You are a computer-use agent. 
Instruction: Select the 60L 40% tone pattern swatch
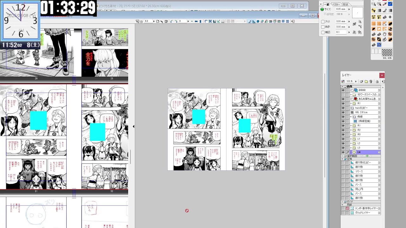[x=387, y=53]
